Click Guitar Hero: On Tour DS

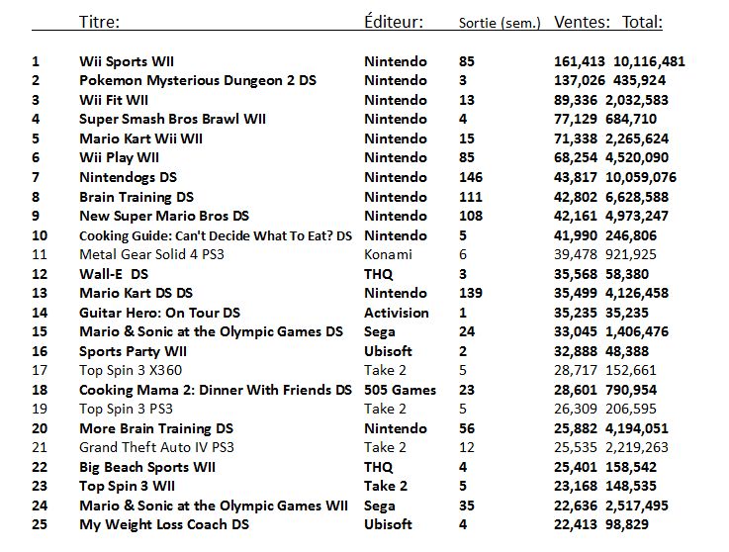159,313
